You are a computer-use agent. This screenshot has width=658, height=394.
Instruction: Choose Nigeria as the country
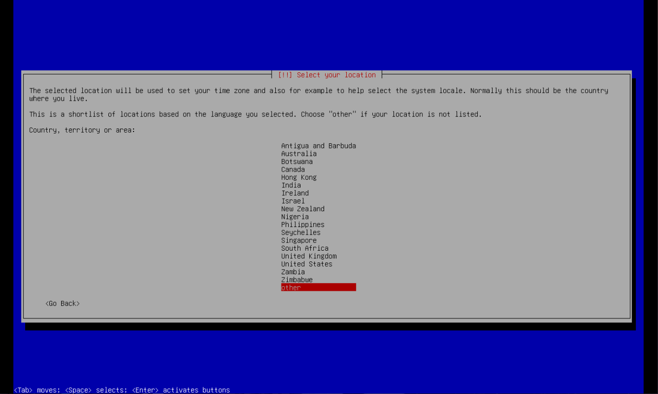295,217
